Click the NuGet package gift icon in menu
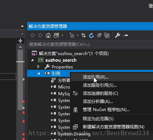This screenshot has height=140, width=153. point(75,110)
